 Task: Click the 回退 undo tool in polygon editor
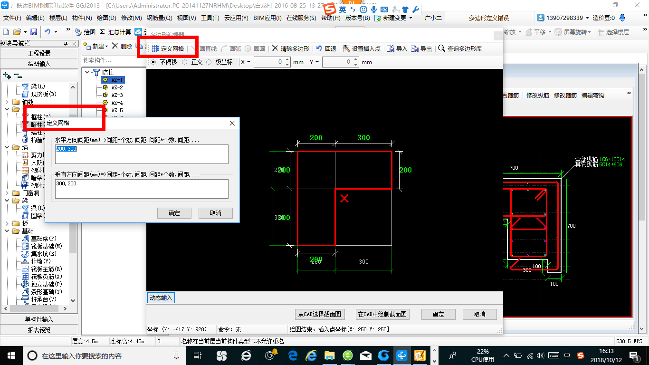326,48
